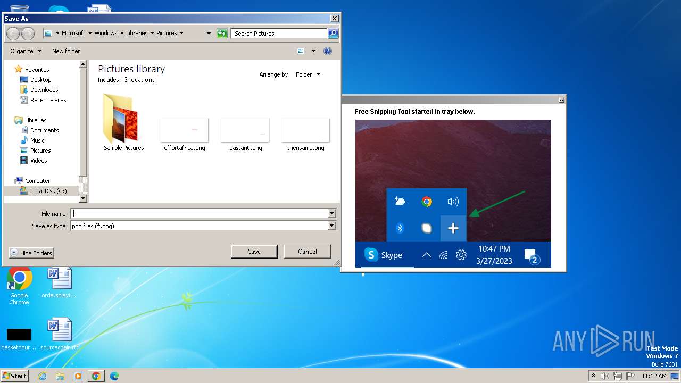This screenshot has height=383, width=681.
Task: Select Music library in navigation pane
Action: pyautogui.click(x=37, y=140)
